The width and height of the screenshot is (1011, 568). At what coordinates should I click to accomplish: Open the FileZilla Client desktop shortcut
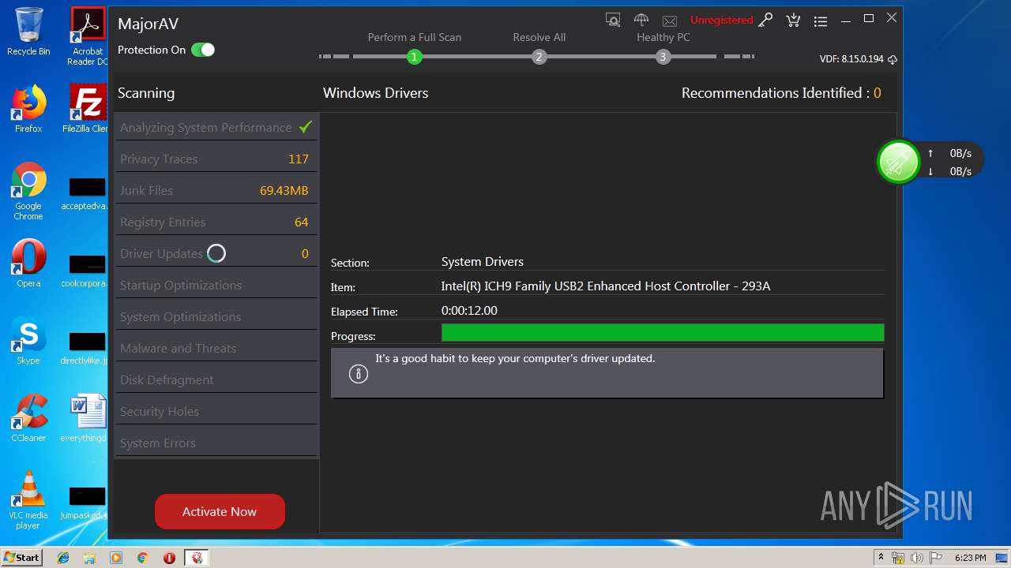pyautogui.click(x=88, y=109)
